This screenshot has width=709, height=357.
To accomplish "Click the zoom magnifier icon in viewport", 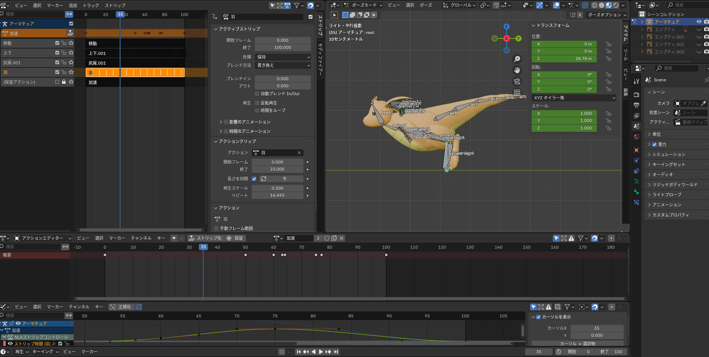I will coord(517,59).
